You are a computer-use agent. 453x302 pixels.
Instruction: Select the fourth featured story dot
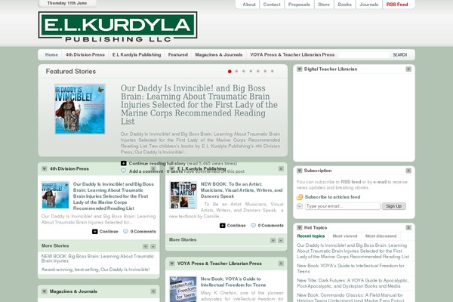click(251, 71)
